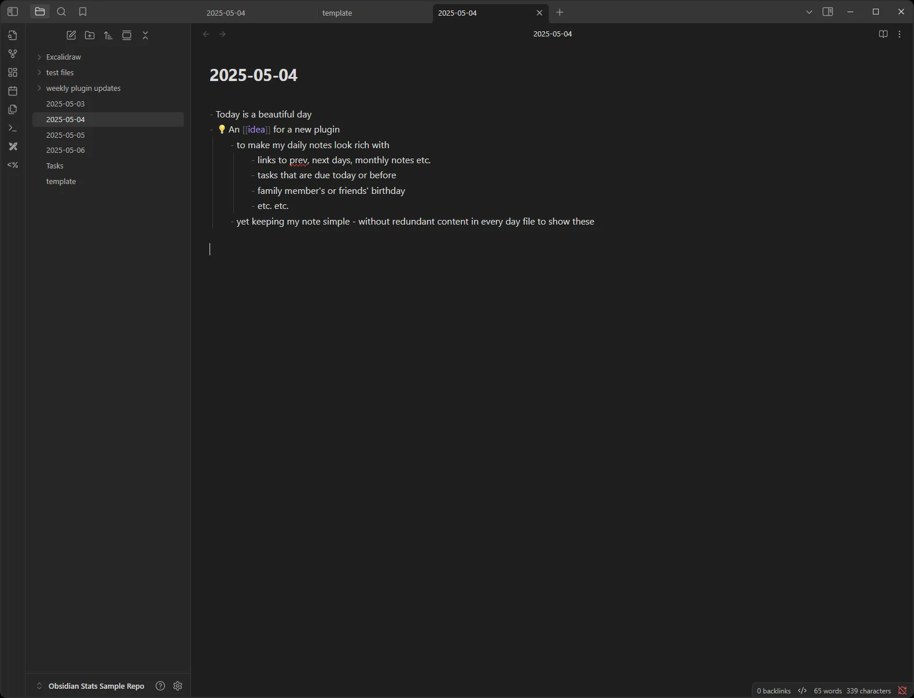
Task: Follow the [[idea]] internal link
Action: [256, 130]
